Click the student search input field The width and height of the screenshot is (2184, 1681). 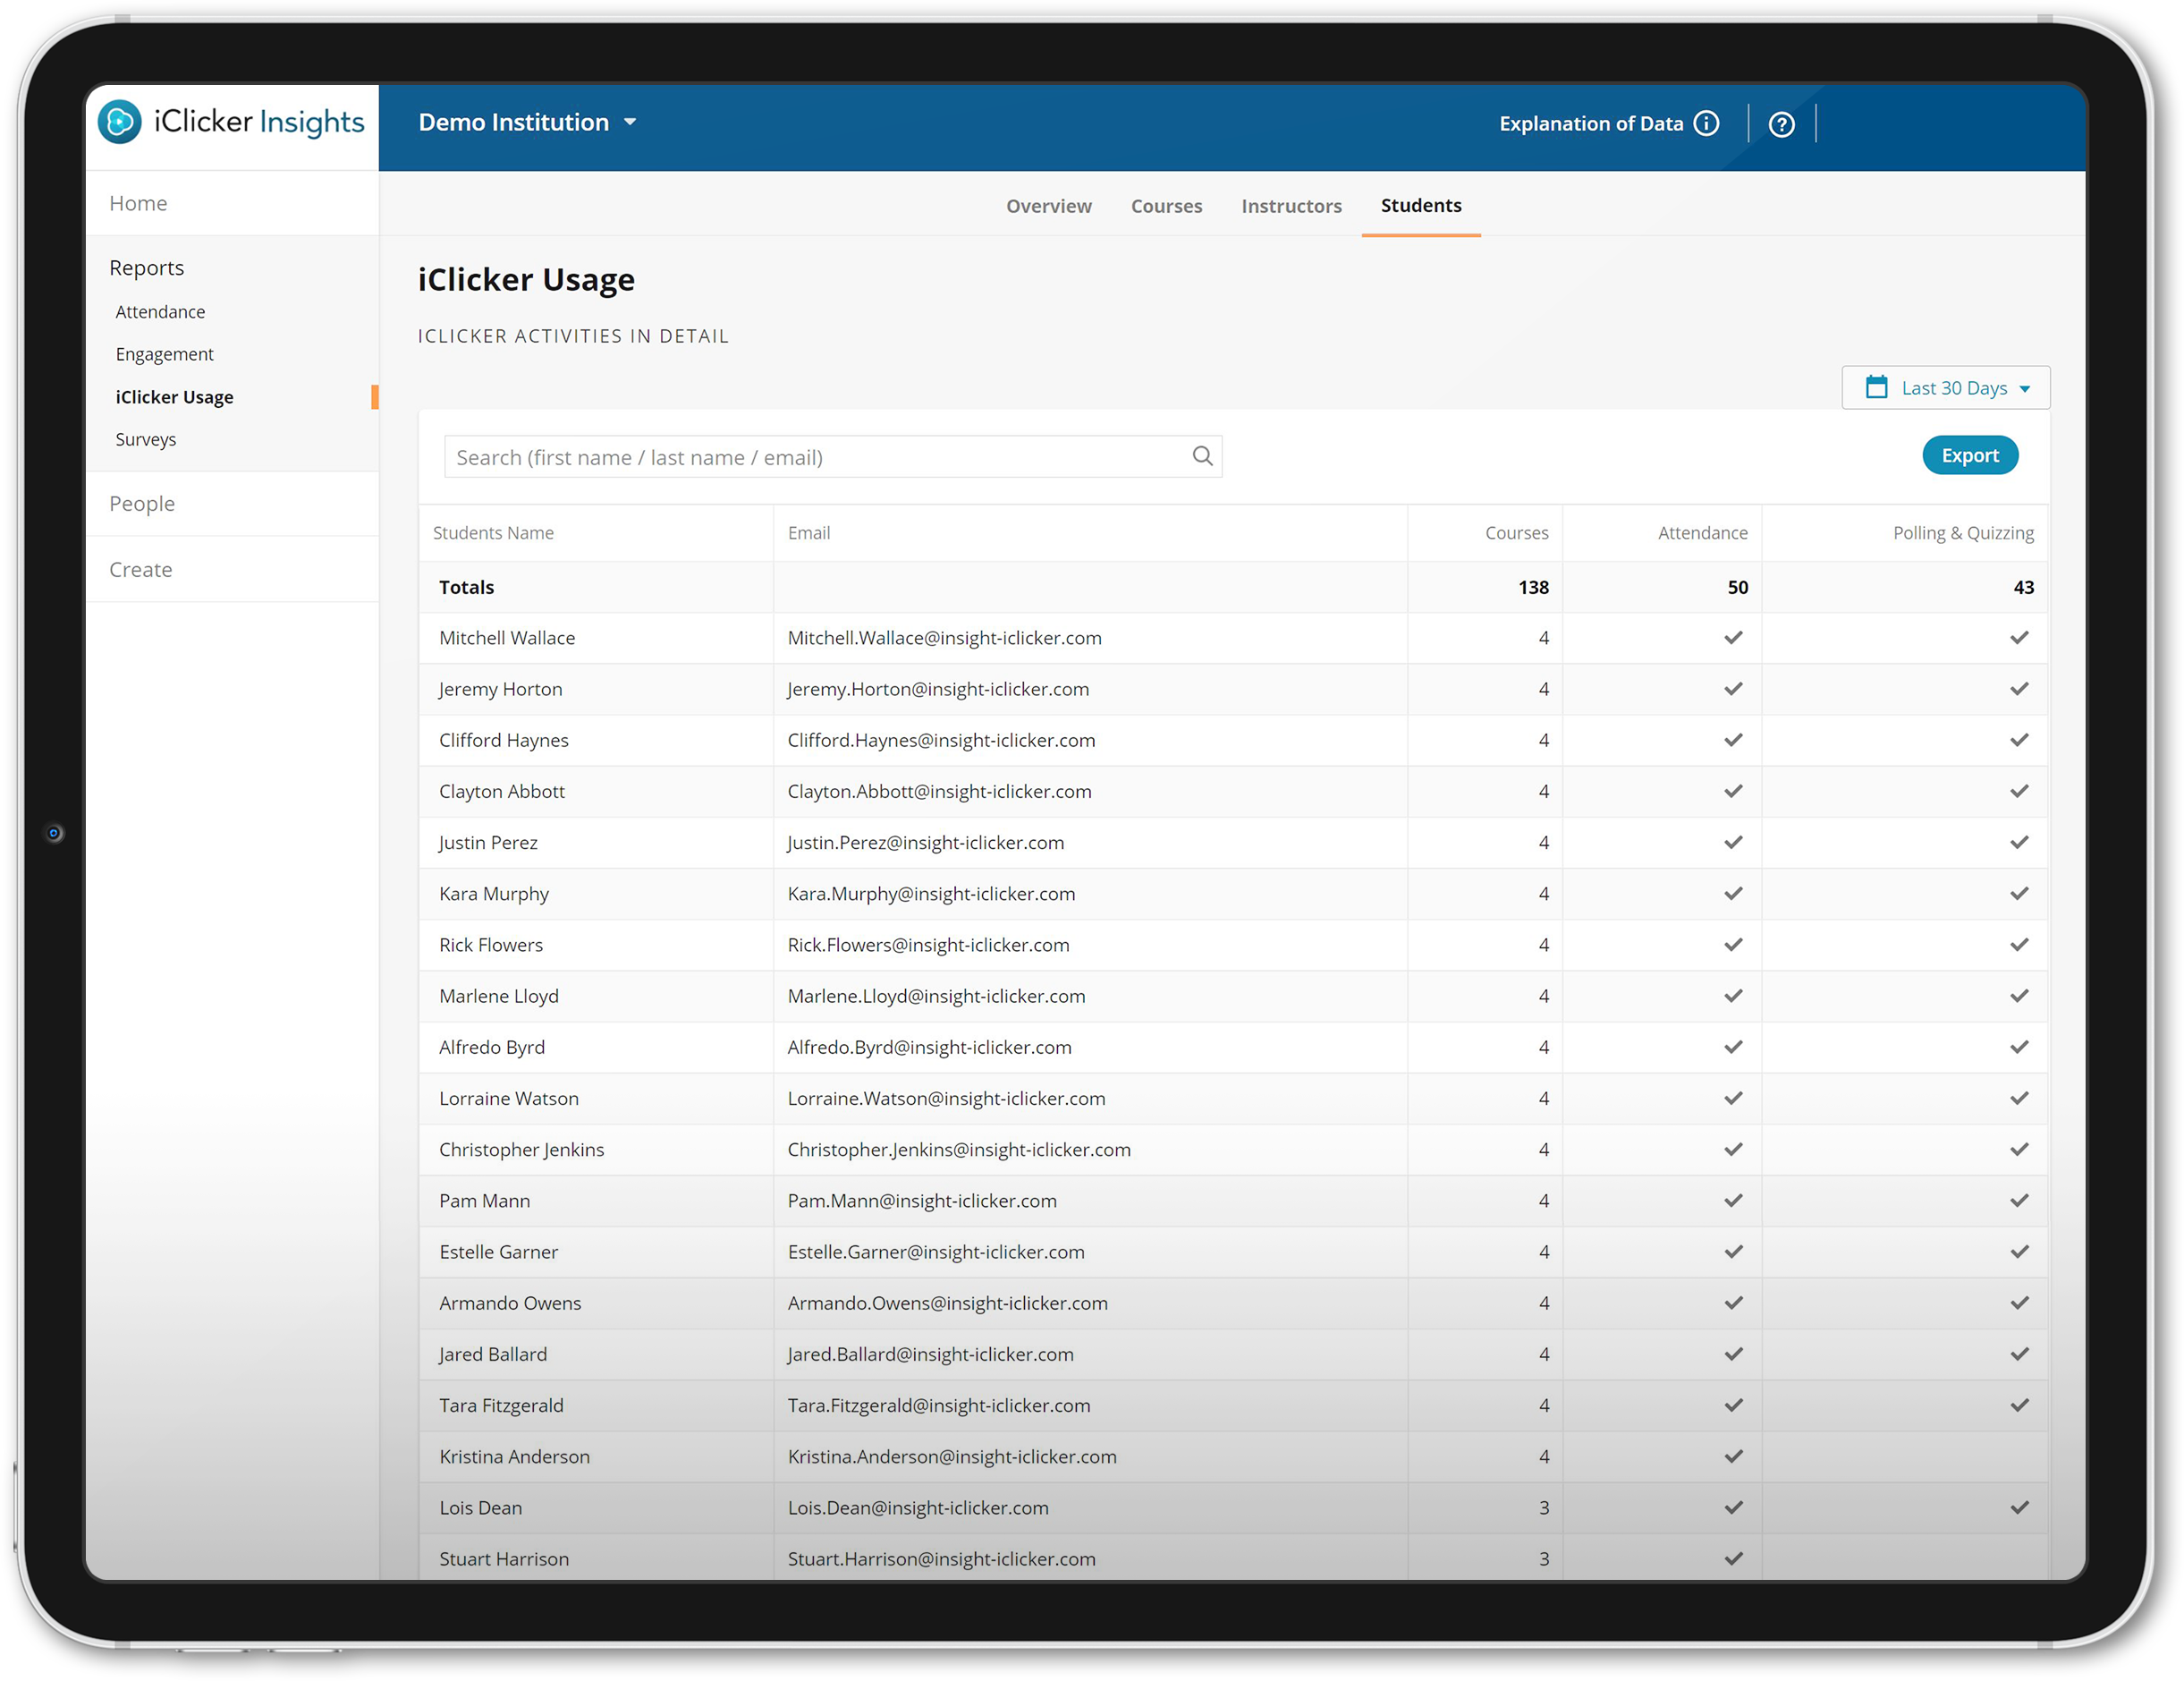point(833,456)
